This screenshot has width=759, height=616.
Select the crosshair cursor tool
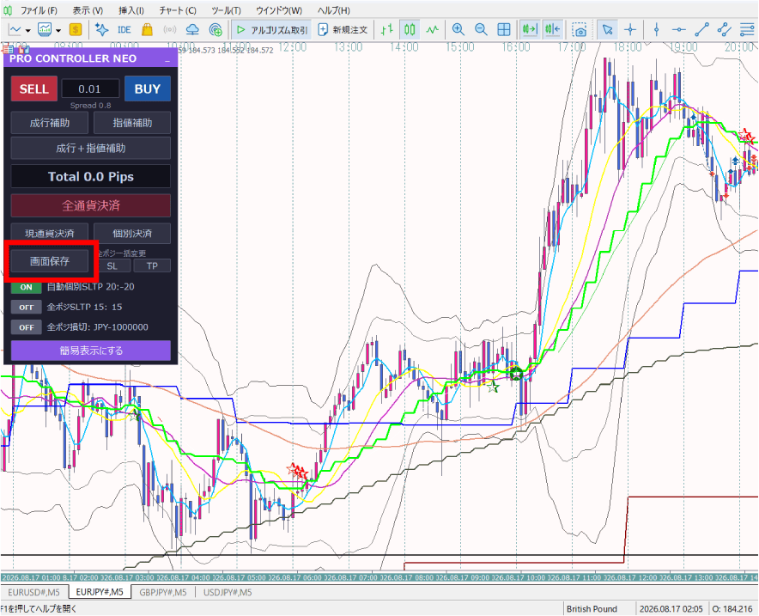click(630, 30)
